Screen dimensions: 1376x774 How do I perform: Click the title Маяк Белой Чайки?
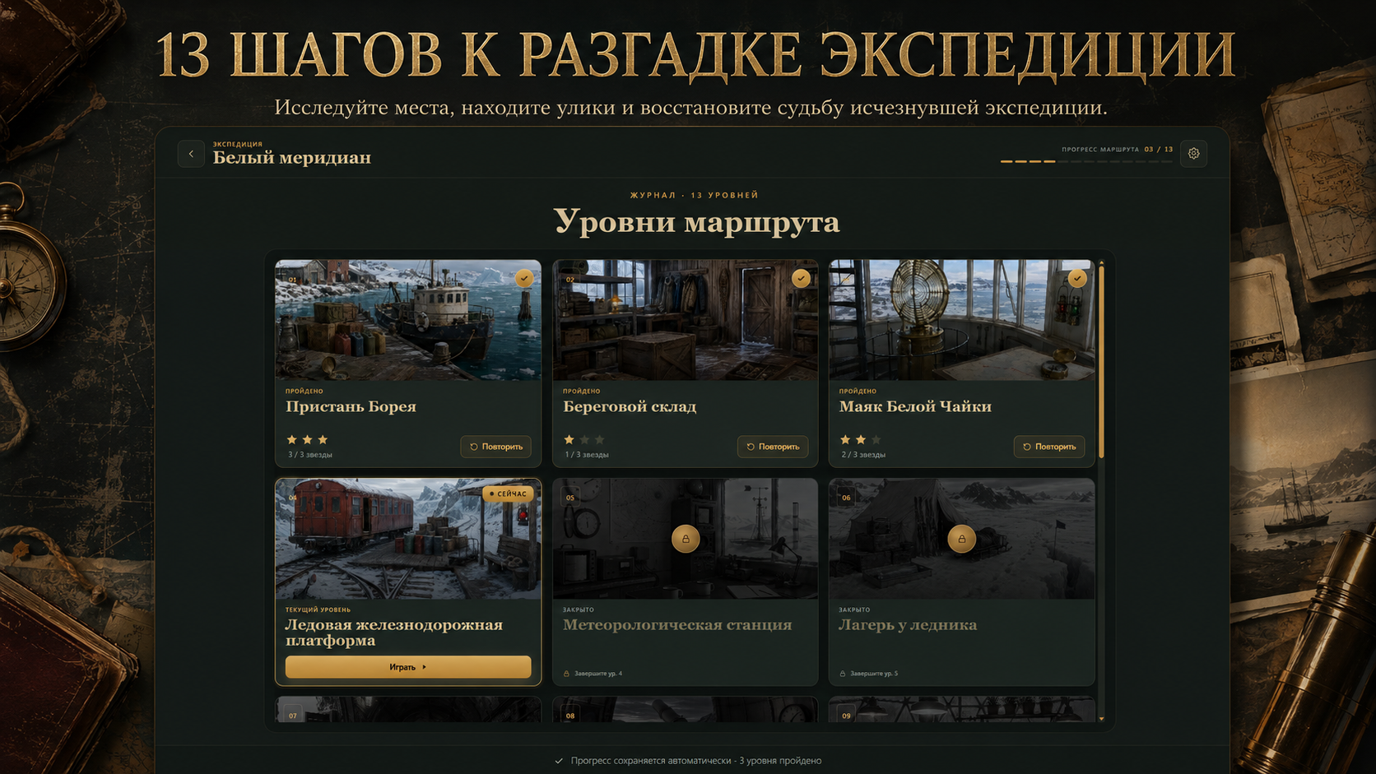(915, 406)
